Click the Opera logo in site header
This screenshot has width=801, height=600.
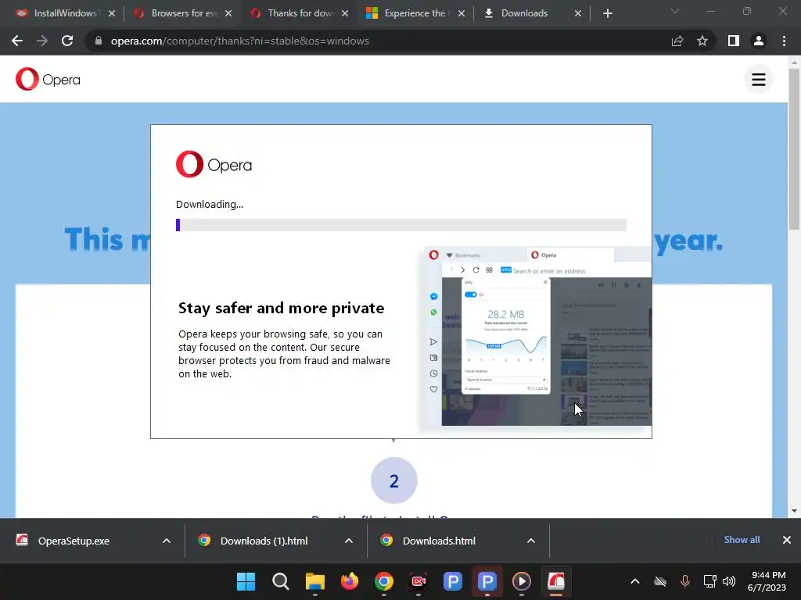(48, 79)
